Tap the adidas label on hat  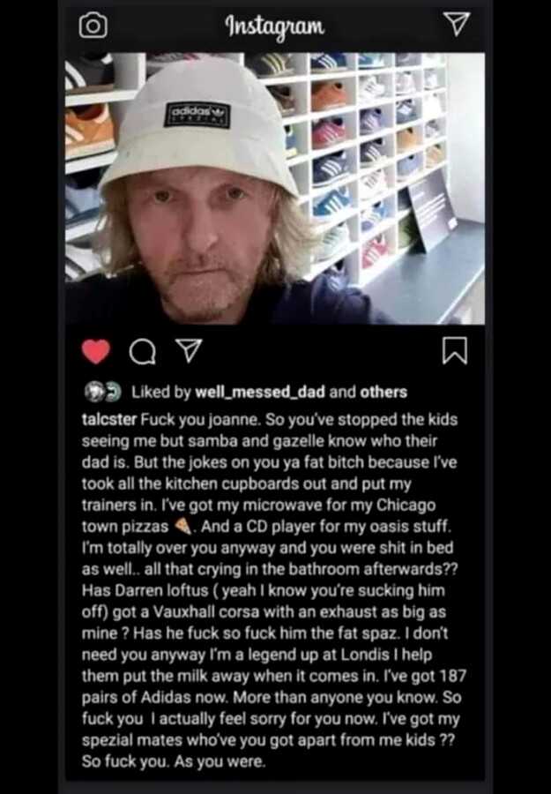197,116
